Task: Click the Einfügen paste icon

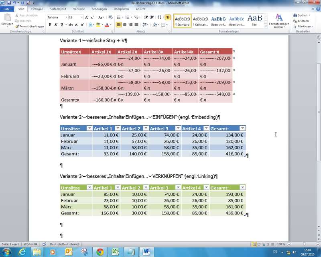Action: tap(7, 19)
